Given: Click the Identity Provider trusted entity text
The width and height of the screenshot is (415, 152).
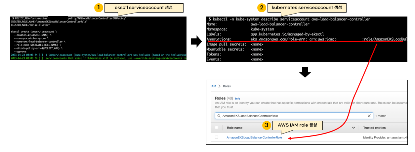Looking at the screenshot, I should click(385, 137).
